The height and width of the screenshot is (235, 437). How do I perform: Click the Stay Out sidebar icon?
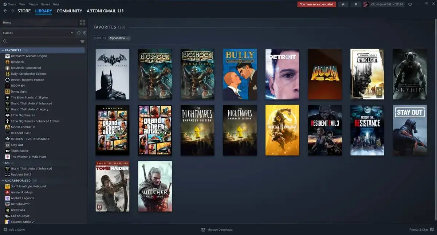(x=8, y=145)
